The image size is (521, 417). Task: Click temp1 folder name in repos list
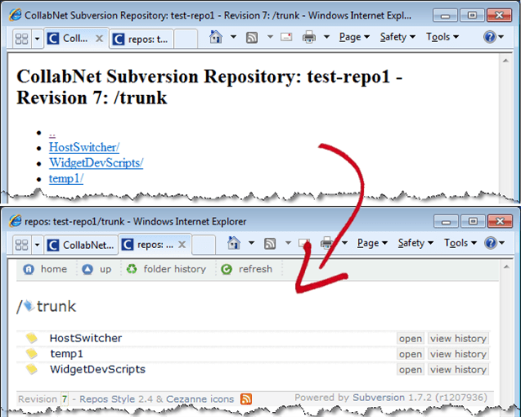point(66,354)
